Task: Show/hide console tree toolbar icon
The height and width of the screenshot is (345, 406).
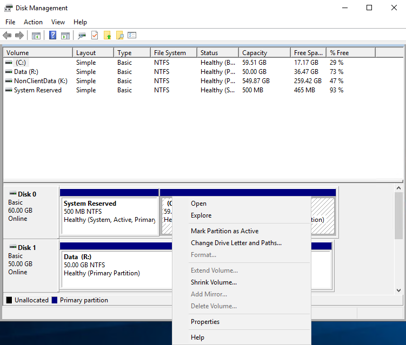Action: (36, 36)
